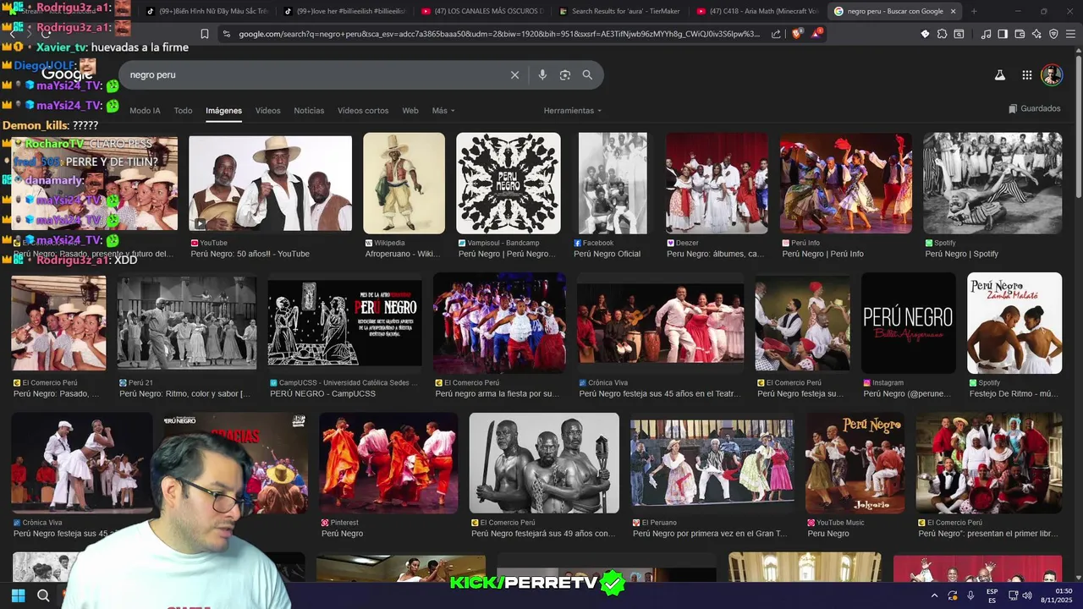Open ESP language input indicator
This screenshot has width=1083, height=609.
(992, 595)
